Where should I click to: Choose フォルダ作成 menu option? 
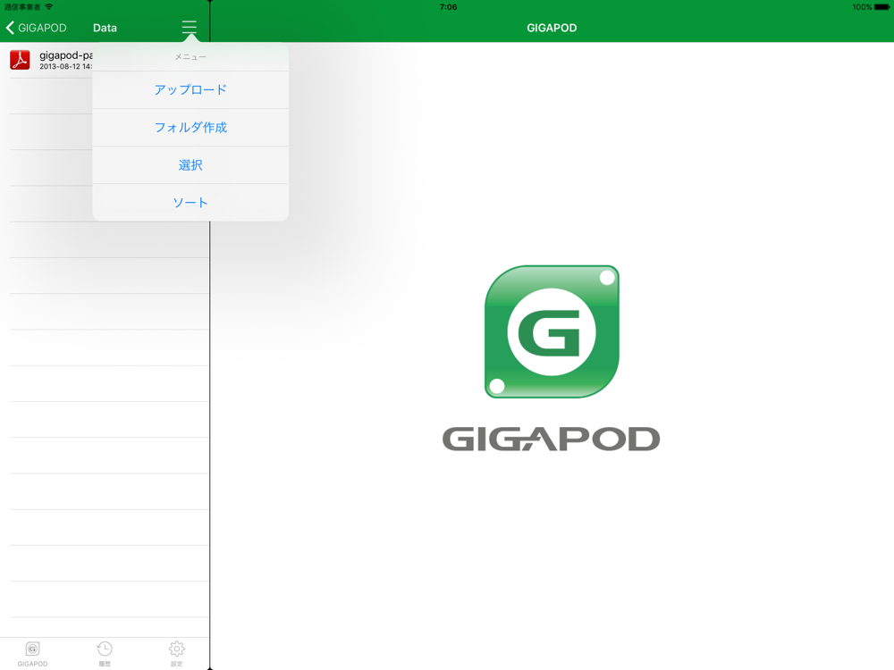190,127
